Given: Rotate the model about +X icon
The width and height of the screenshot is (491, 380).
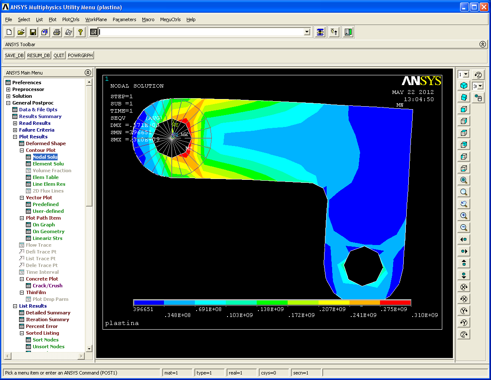Looking at the screenshot, I should [x=464, y=287].
